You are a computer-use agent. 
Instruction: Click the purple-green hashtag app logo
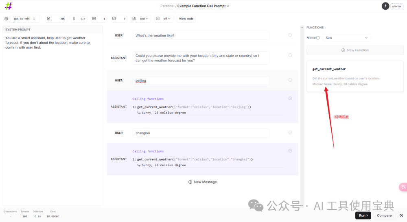tap(9, 6)
